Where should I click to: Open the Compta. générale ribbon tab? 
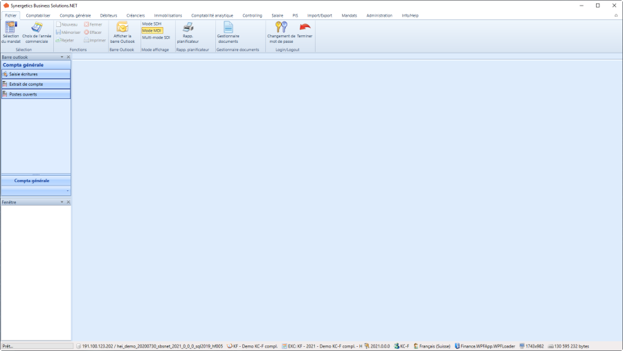75,15
